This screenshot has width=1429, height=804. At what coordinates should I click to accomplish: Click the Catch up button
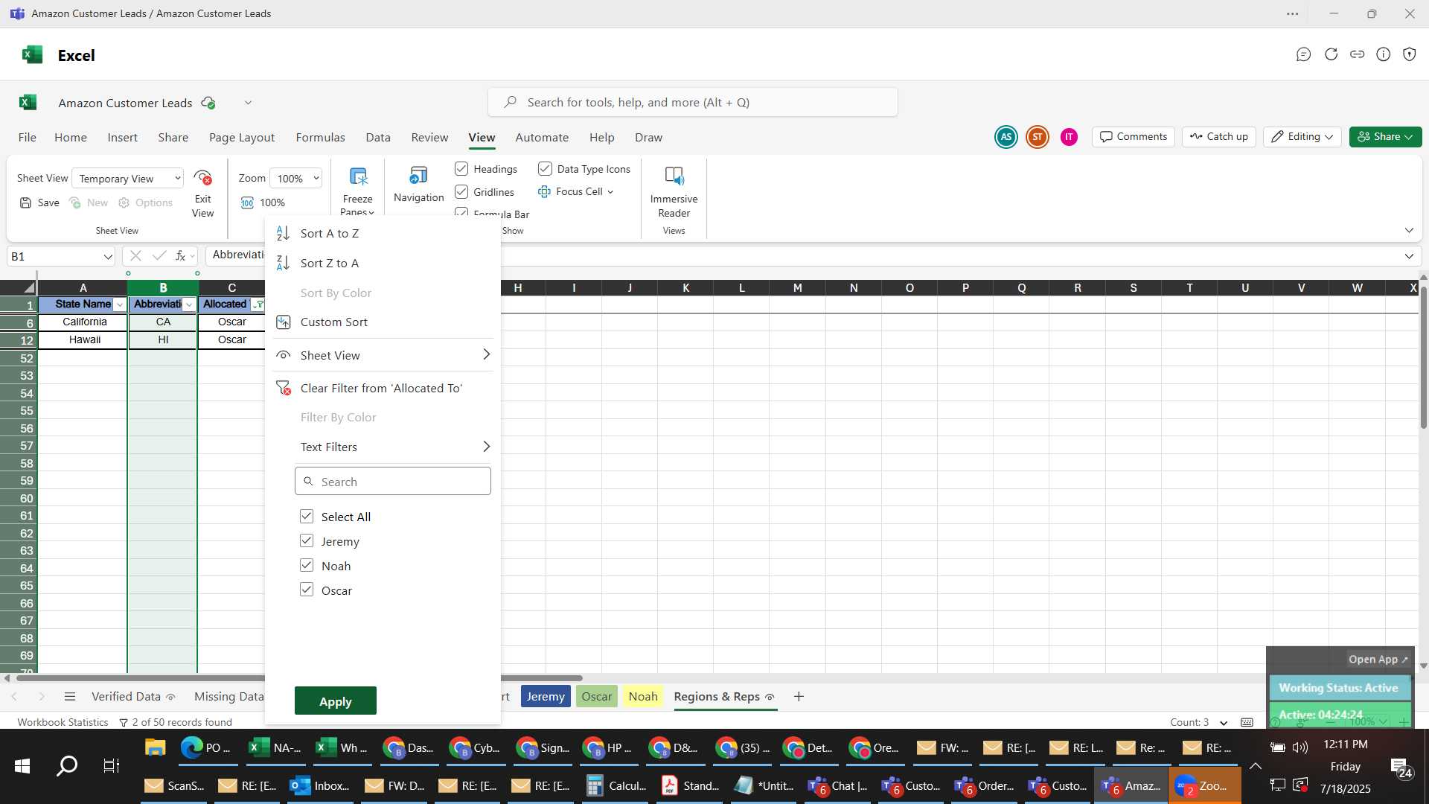(x=1219, y=137)
